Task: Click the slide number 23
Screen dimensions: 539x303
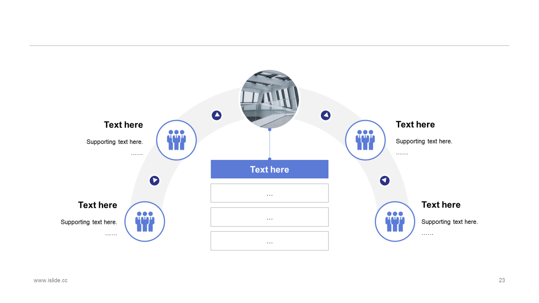Action: click(502, 280)
